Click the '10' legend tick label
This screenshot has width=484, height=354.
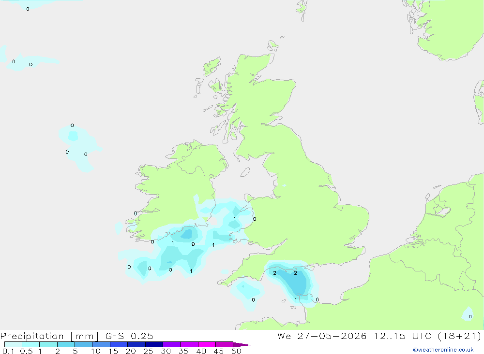coord(96,351)
